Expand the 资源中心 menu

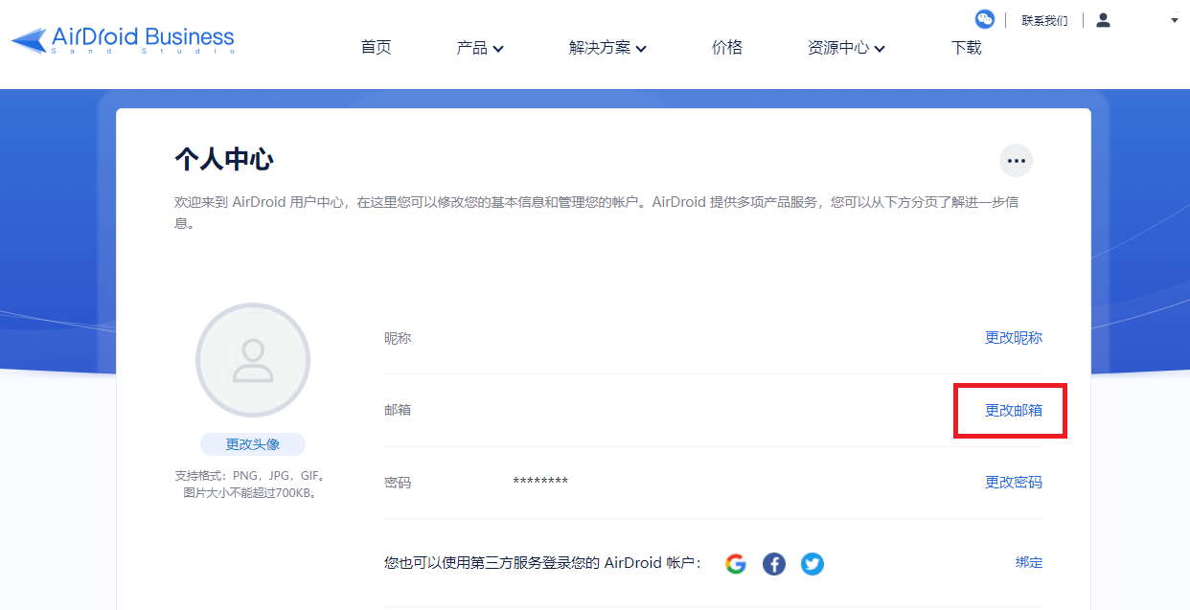846,48
